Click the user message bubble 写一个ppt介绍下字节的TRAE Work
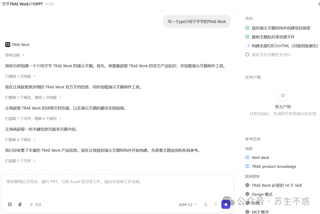320x214 pixels. 197,21
